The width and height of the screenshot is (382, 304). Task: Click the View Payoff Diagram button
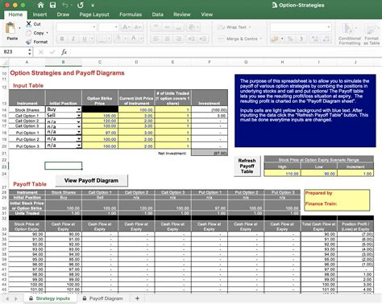pos(91,181)
